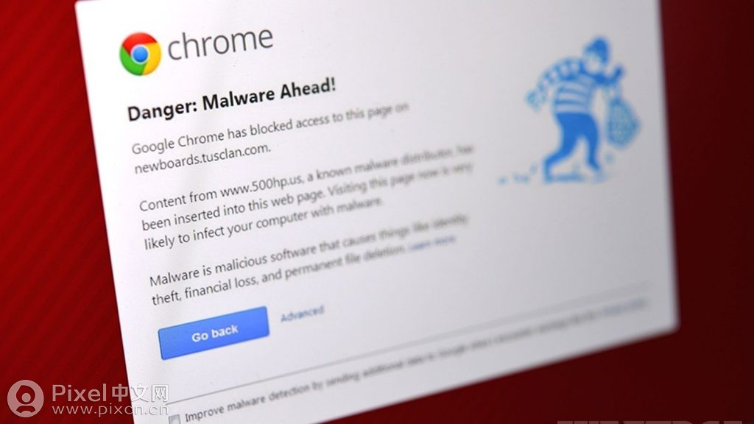Click the Pixel watermark circular logo
The height and width of the screenshot is (424, 754).
26,398
